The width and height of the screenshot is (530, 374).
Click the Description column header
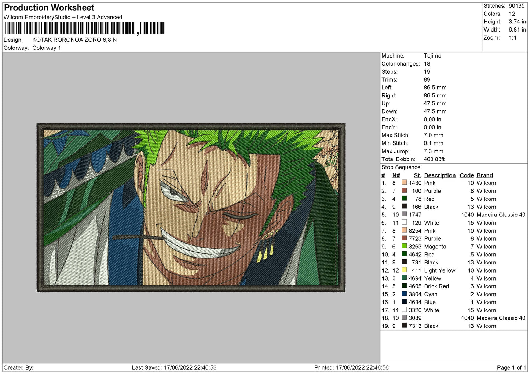(x=439, y=175)
